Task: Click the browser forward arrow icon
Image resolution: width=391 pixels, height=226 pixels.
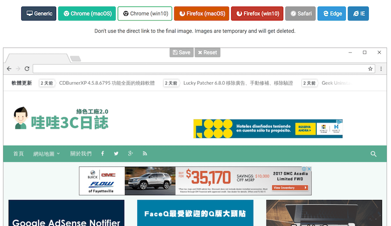Action: click(18, 69)
